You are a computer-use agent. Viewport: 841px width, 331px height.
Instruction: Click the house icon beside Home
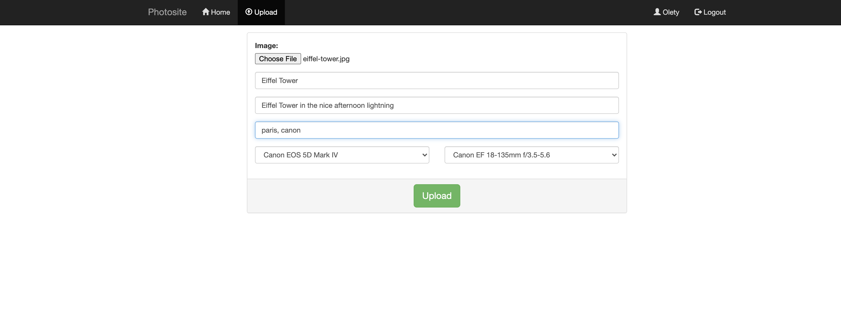[205, 12]
